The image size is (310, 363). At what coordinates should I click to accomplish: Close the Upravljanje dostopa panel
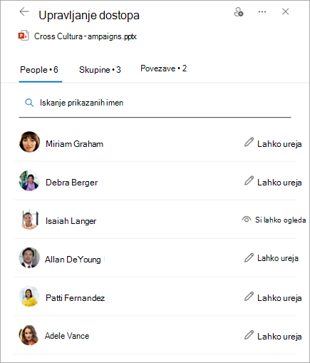click(x=285, y=11)
